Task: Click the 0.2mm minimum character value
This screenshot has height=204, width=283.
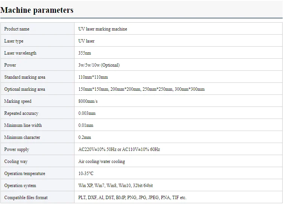Action: click(85, 137)
